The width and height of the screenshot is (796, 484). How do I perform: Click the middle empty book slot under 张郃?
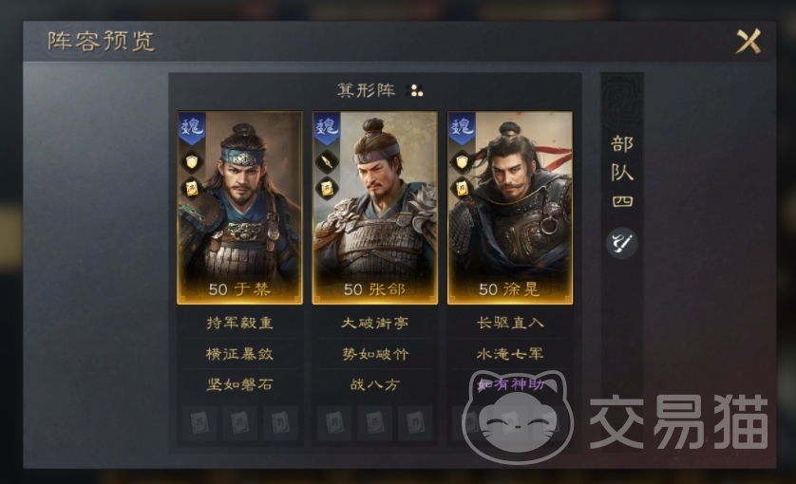tap(374, 422)
